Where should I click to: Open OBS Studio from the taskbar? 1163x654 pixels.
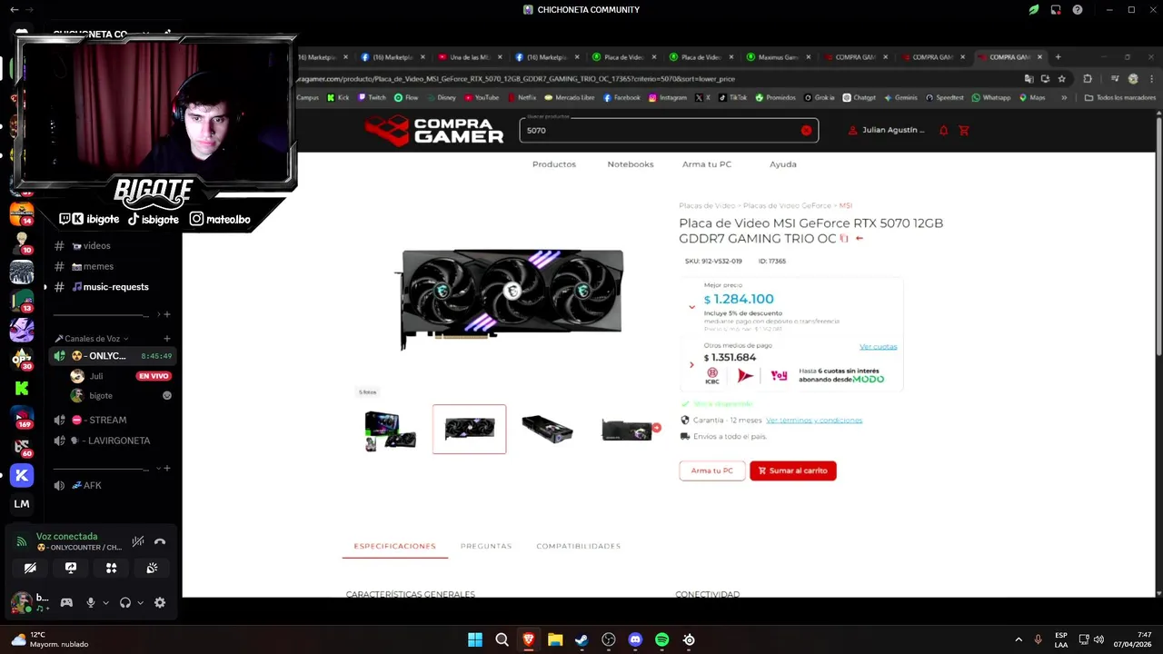tap(609, 639)
